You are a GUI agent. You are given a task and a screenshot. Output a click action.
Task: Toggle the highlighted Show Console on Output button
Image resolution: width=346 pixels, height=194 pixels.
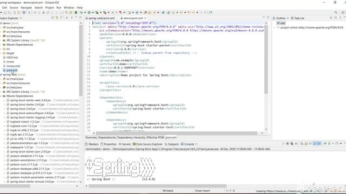tap(315, 144)
